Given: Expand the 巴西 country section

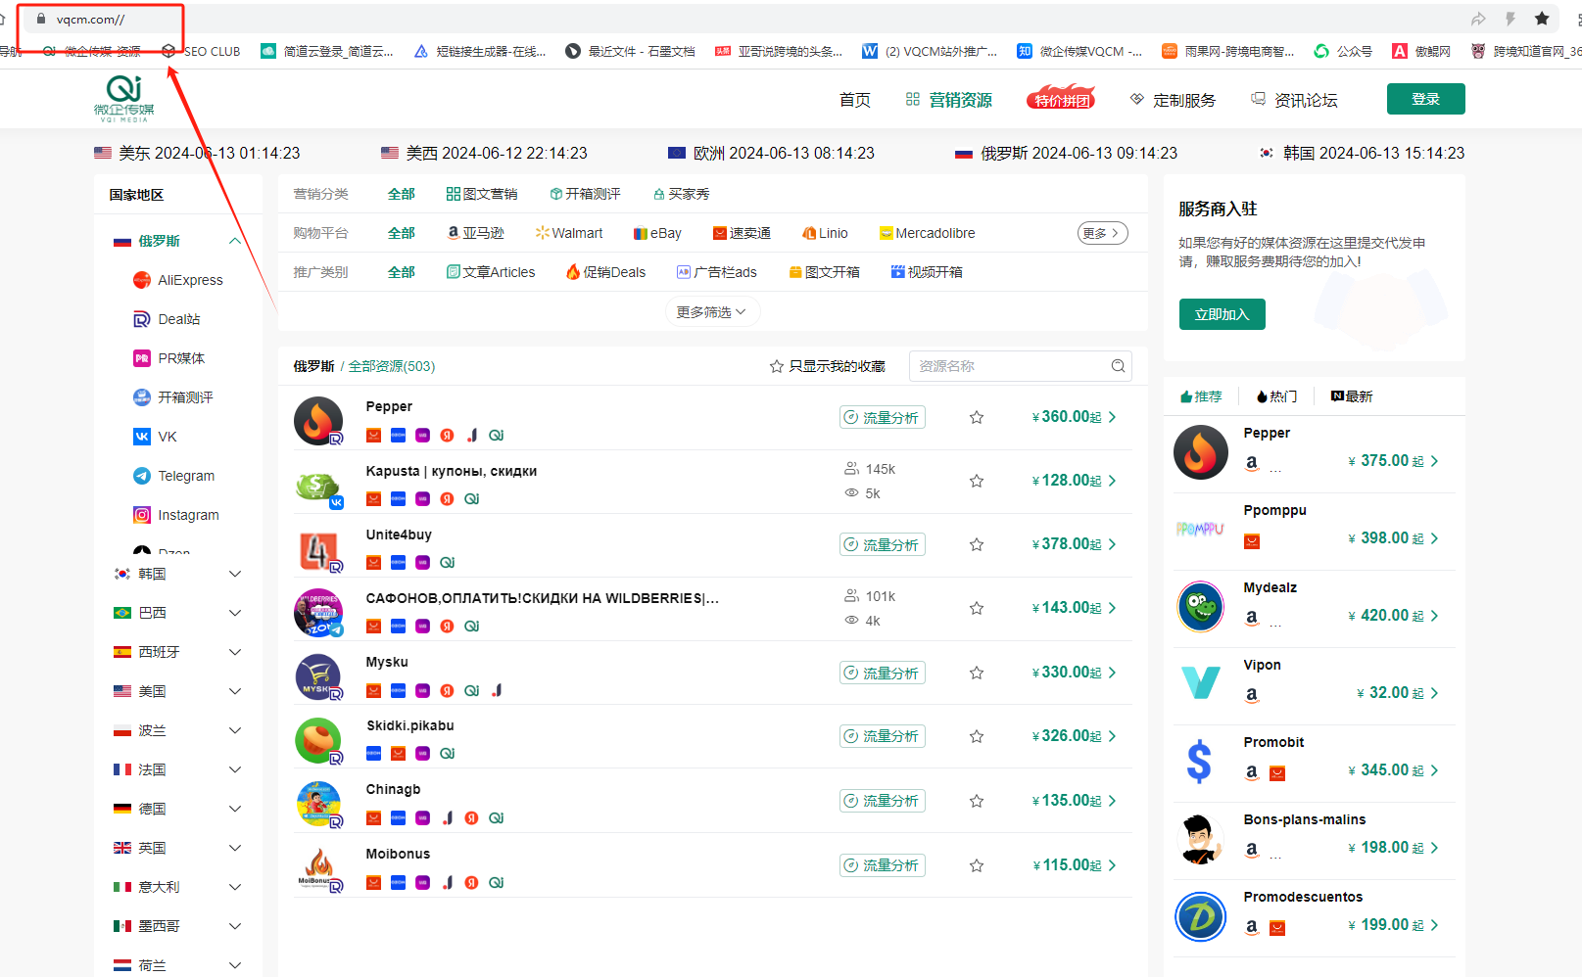Looking at the screenshot, I should [x=235, y=613].
